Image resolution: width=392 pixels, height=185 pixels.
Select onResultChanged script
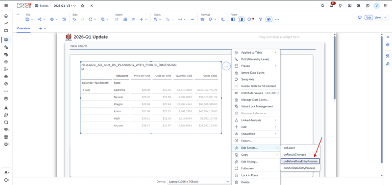coord(300,155)
